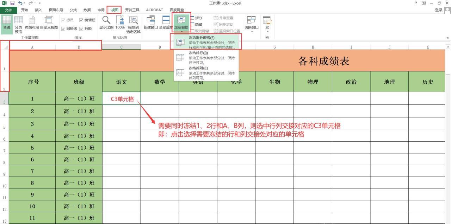Toggle the 标题 headings checkbox
Viewport: 451px width, 224px height.
tap(81, 29)
